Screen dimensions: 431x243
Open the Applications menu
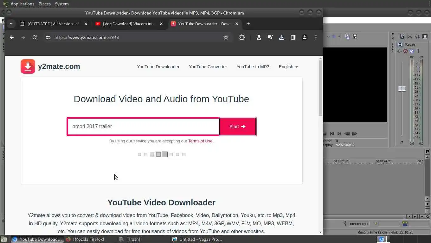pyautogui.click(x=22, y=4)
